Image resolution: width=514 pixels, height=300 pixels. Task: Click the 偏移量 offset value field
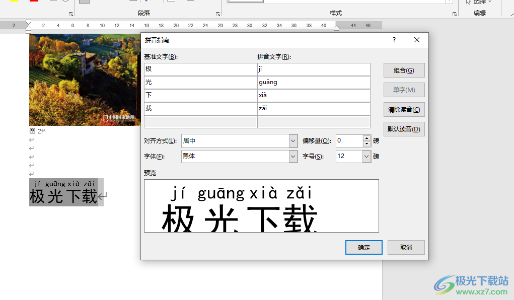coord(349,140)
